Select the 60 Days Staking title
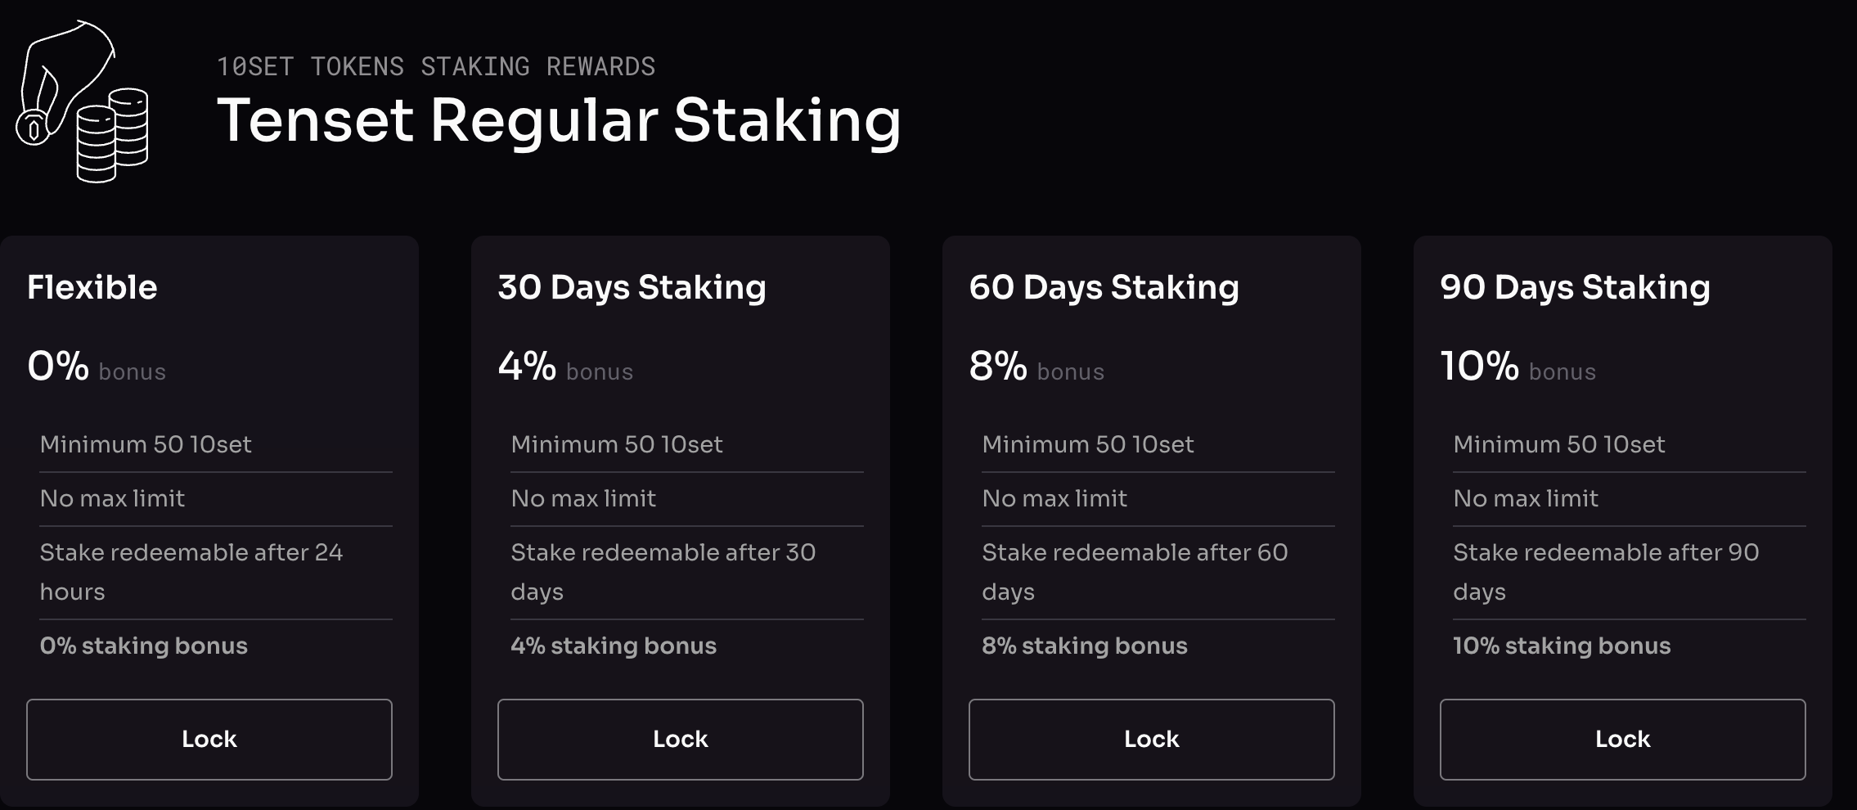Viewport: 1857px width, 810px height. 1104,288
